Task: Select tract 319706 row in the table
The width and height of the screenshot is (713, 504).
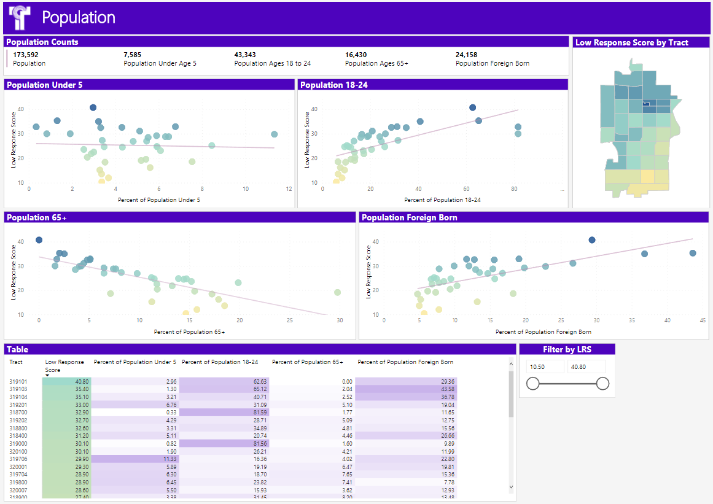Action: pyautogui.click(x=18, y=459)
